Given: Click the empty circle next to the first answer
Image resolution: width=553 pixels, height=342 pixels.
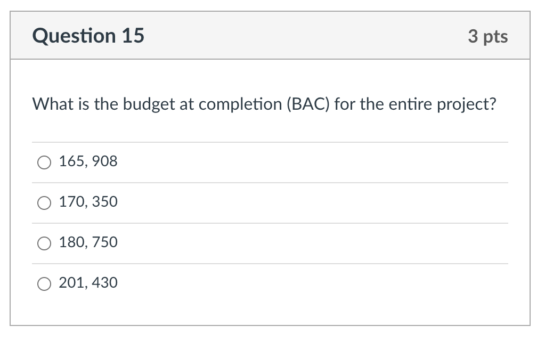Looking at the screenshot, I should [x=45, y=162].
